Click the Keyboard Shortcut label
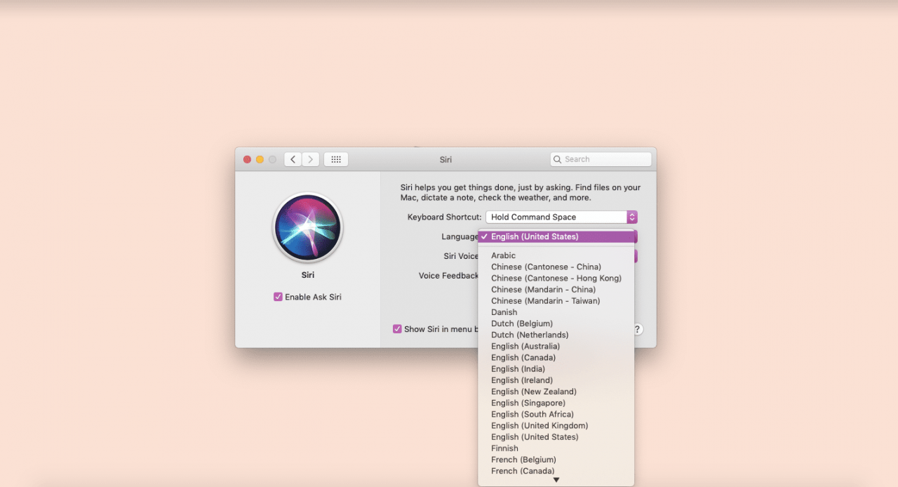 point(445,218)
